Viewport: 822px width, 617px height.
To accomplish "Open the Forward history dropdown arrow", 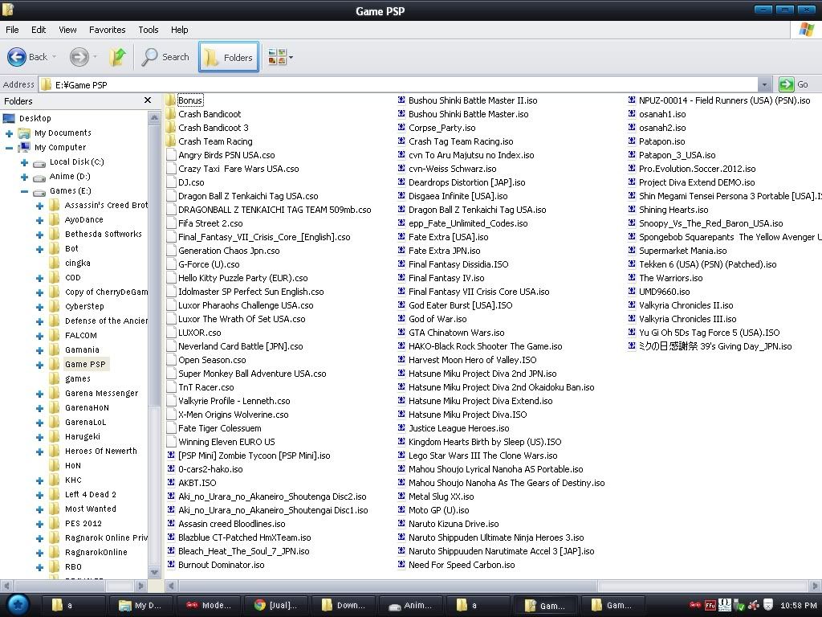I will (95, 57).
